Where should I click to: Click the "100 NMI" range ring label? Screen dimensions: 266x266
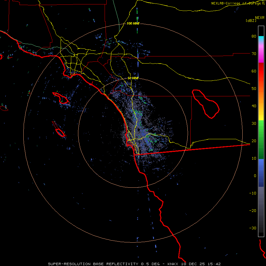coord(133,23)
